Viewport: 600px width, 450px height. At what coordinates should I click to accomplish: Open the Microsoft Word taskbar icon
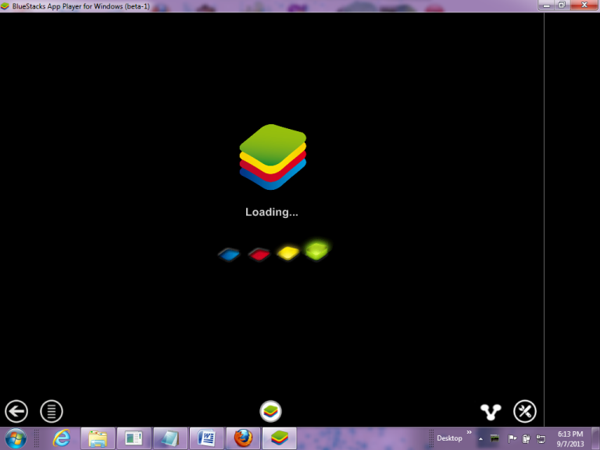coord(207,438)
